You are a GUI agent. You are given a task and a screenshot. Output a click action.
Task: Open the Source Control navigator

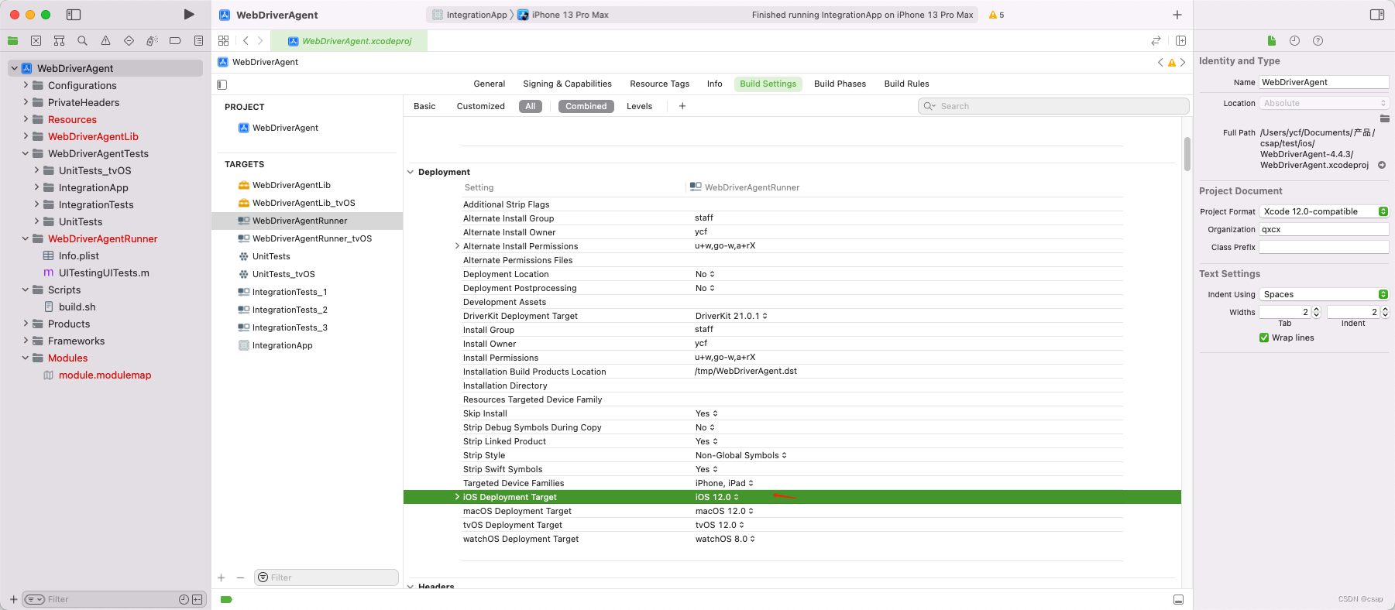click(36, 41)
